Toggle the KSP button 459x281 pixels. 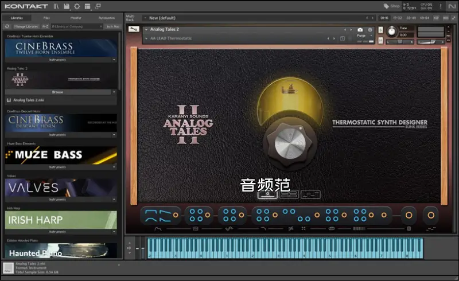[x=436, y=18]
